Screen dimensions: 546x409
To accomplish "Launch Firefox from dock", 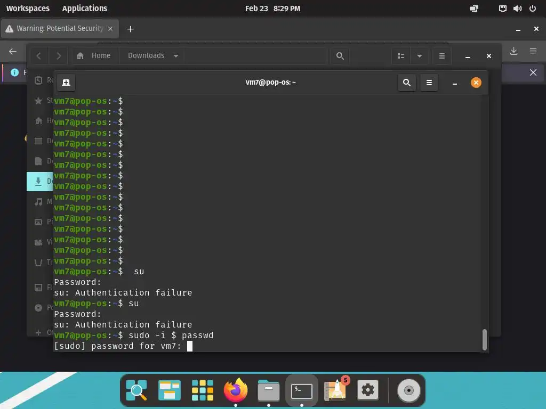I will pos(236,390).
